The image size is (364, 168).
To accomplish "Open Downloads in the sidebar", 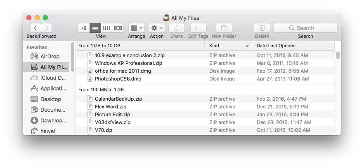I will coord(46,120).
